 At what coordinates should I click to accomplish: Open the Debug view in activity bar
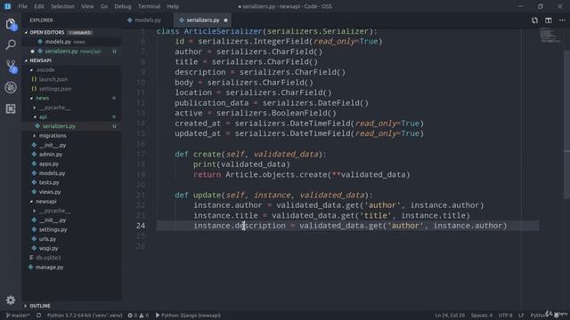pos(11,87)
